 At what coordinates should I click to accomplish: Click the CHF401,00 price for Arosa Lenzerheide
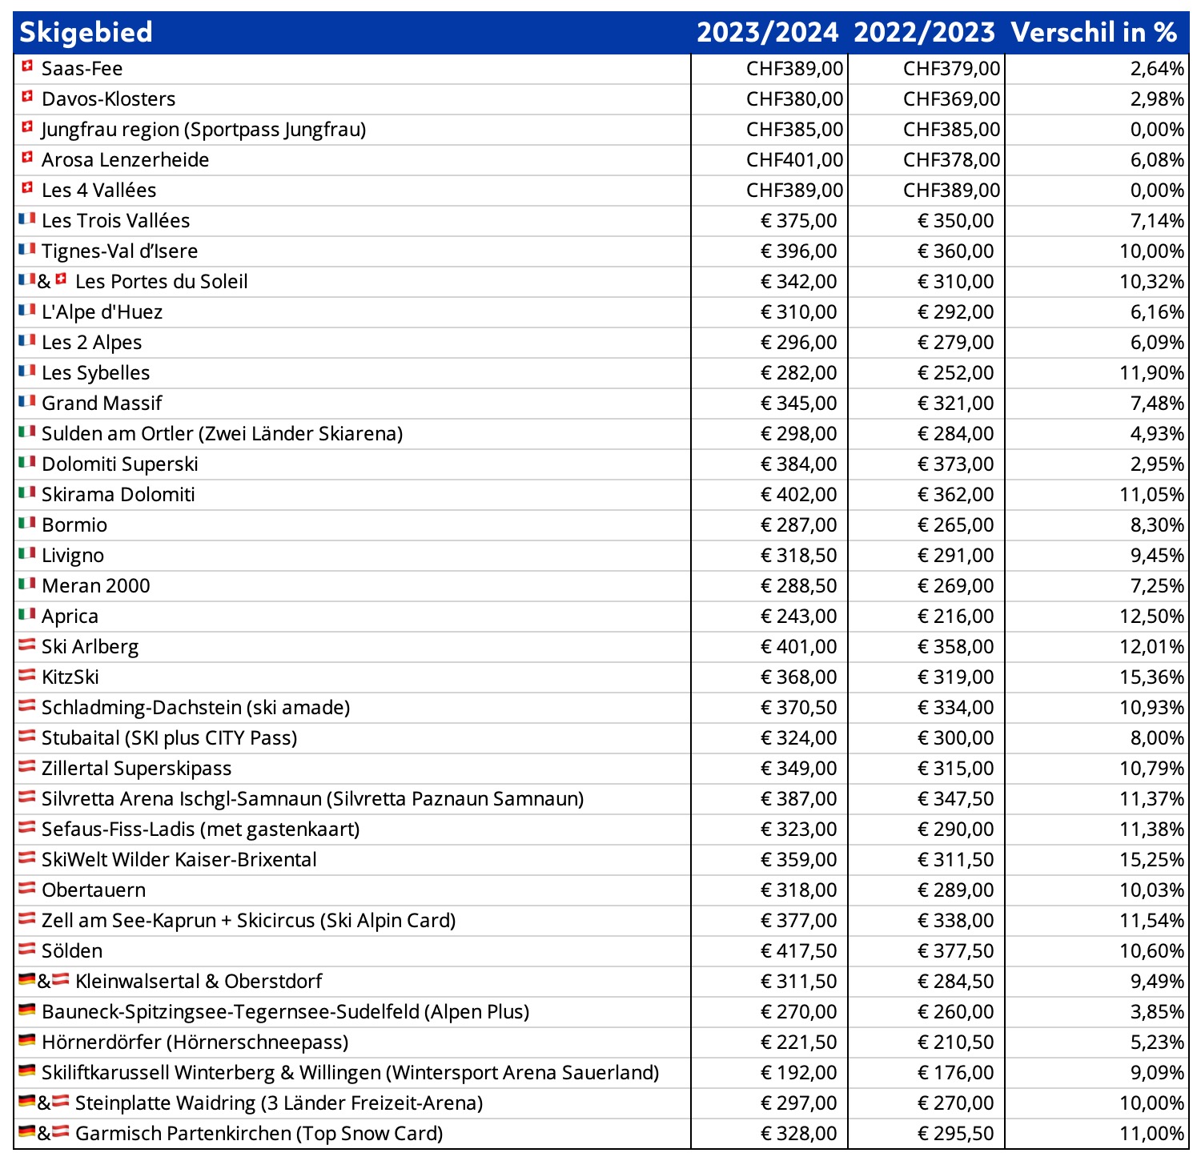(x=794, y=160)
